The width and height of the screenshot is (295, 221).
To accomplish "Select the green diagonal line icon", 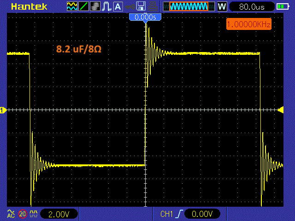I will click(83, 6).
